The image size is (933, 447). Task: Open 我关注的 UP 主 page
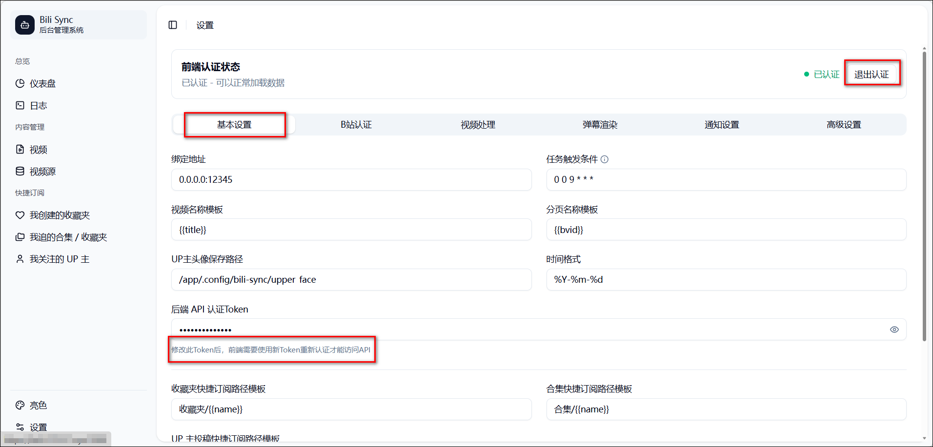coord(59,259)
